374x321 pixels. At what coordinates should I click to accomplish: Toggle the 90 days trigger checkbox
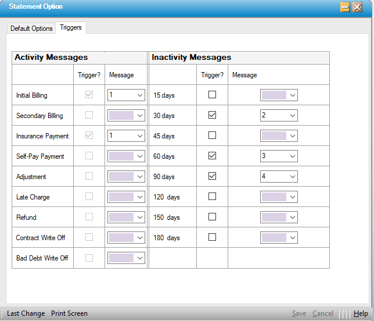212,176
